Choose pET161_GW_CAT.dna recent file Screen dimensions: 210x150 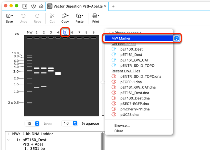tap(139, 87)
